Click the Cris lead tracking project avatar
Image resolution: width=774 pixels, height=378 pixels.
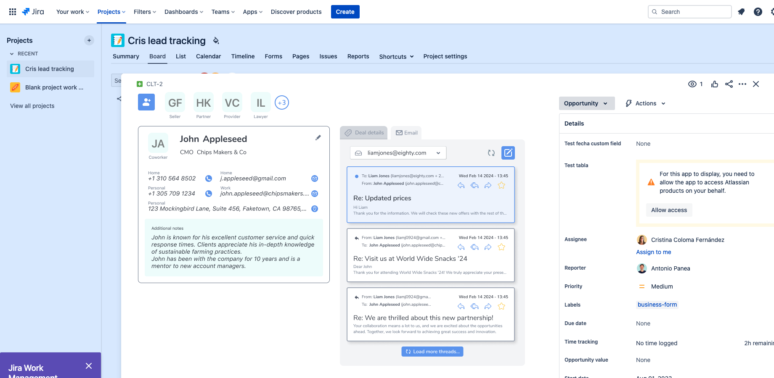point(118,40)
